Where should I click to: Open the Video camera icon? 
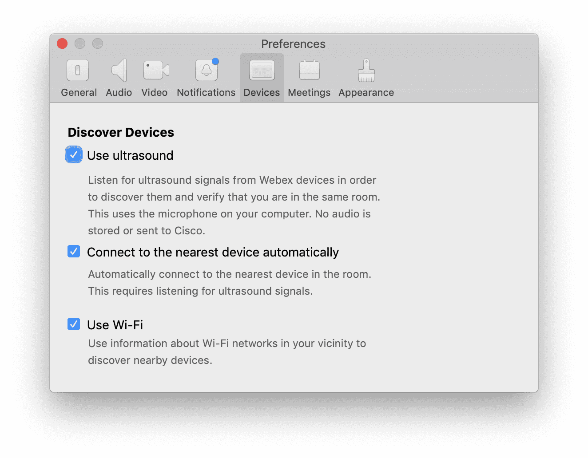coord(156,70)
